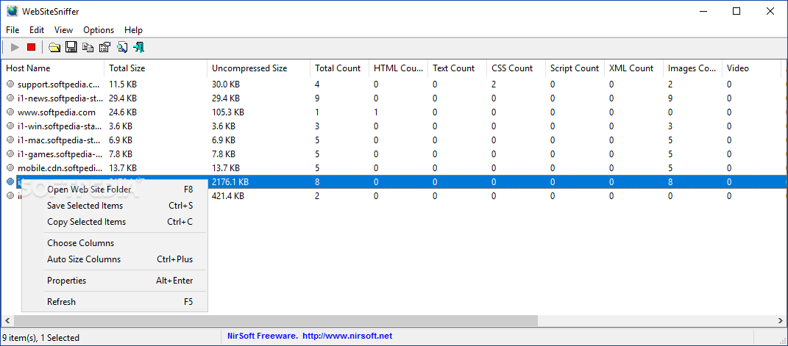
Task: Click status dot of i1-win.softpedia row
Action: 10,126
